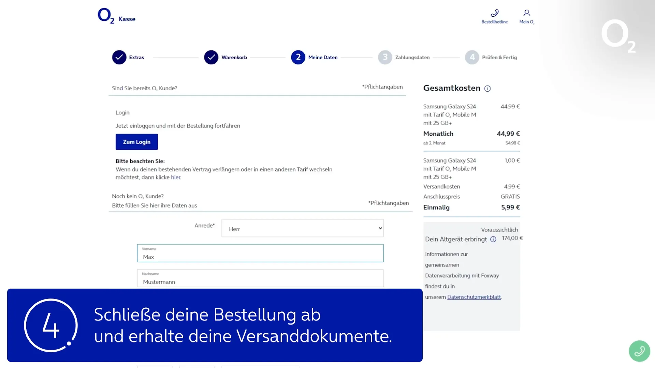Image resolution: width=655 pixels, height=368 pixels.
Task: Click the Prüfen & Fertig step label
Action: pyautogui.click(x=499, y=57)
